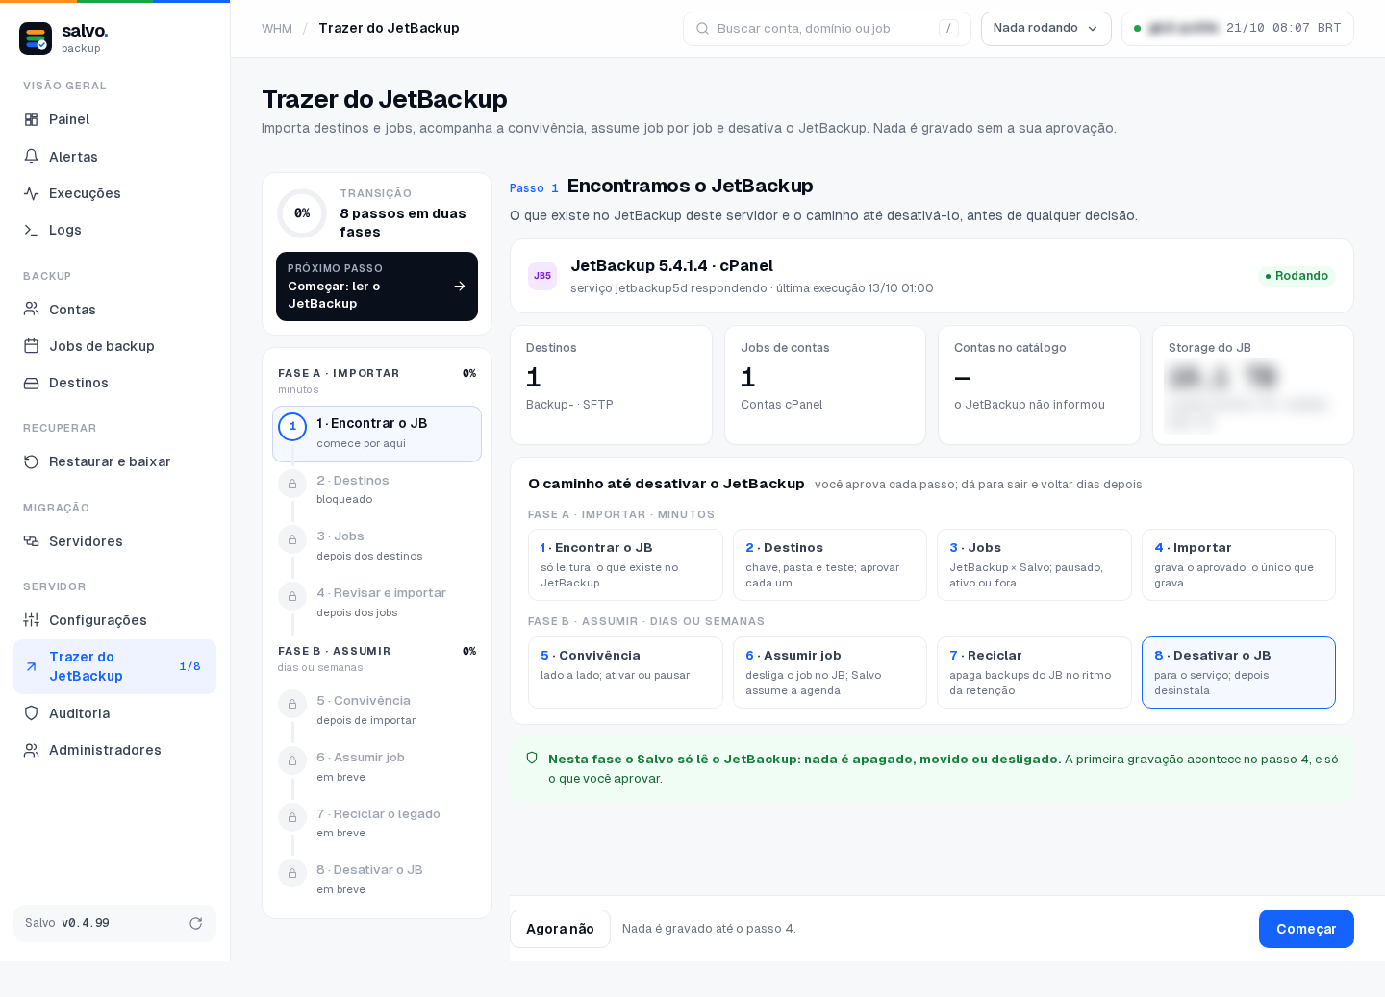Click the blue Começar button

pos(1306,929)
